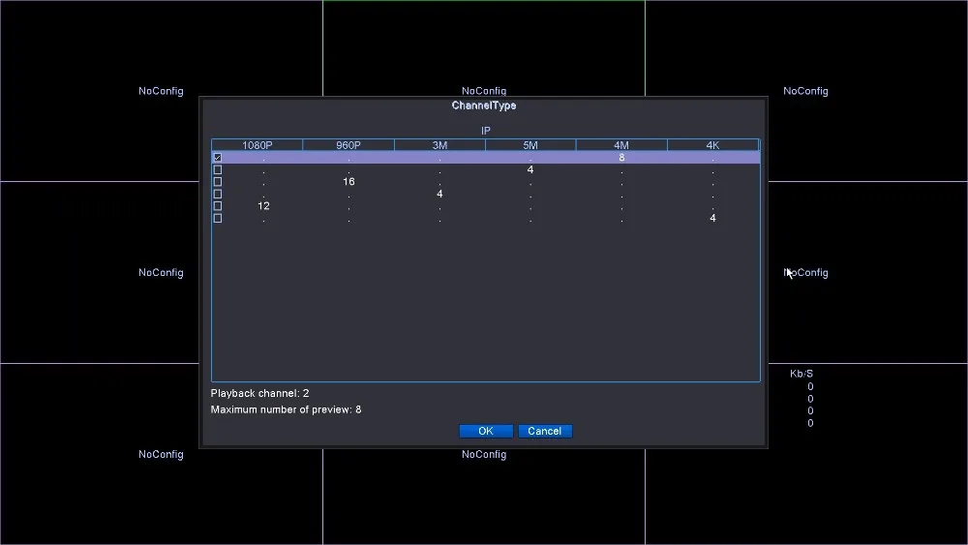968x545 pixels.
Task: Select the value 4 under the 5M column
Action: 530,169
